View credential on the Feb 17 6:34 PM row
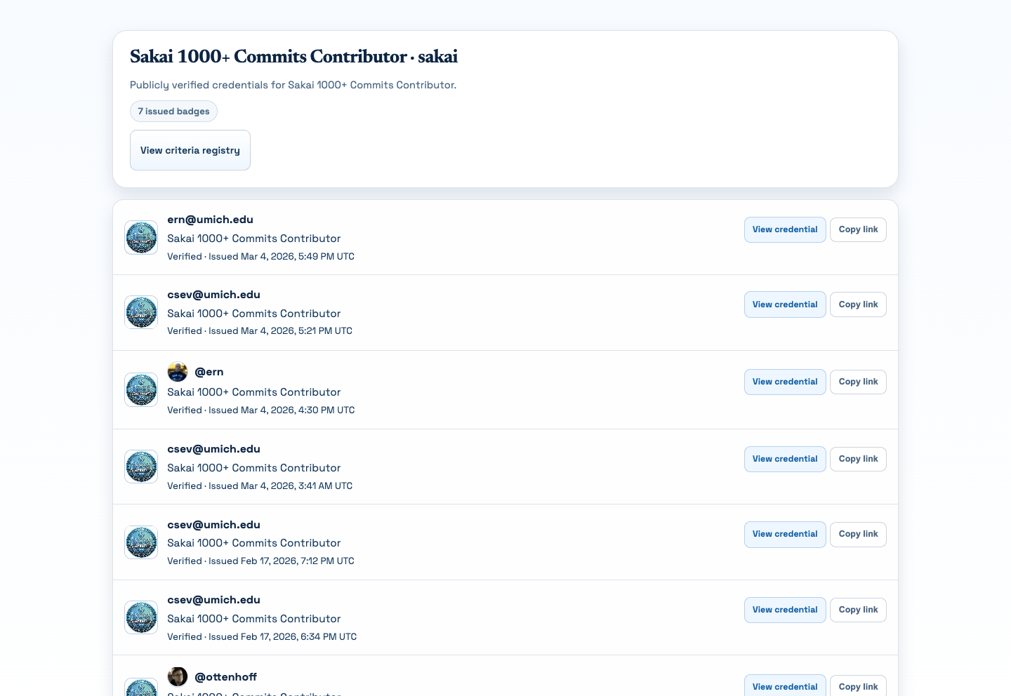The height and width of the screenshot is (696, 1011). [x=785, y=610]
